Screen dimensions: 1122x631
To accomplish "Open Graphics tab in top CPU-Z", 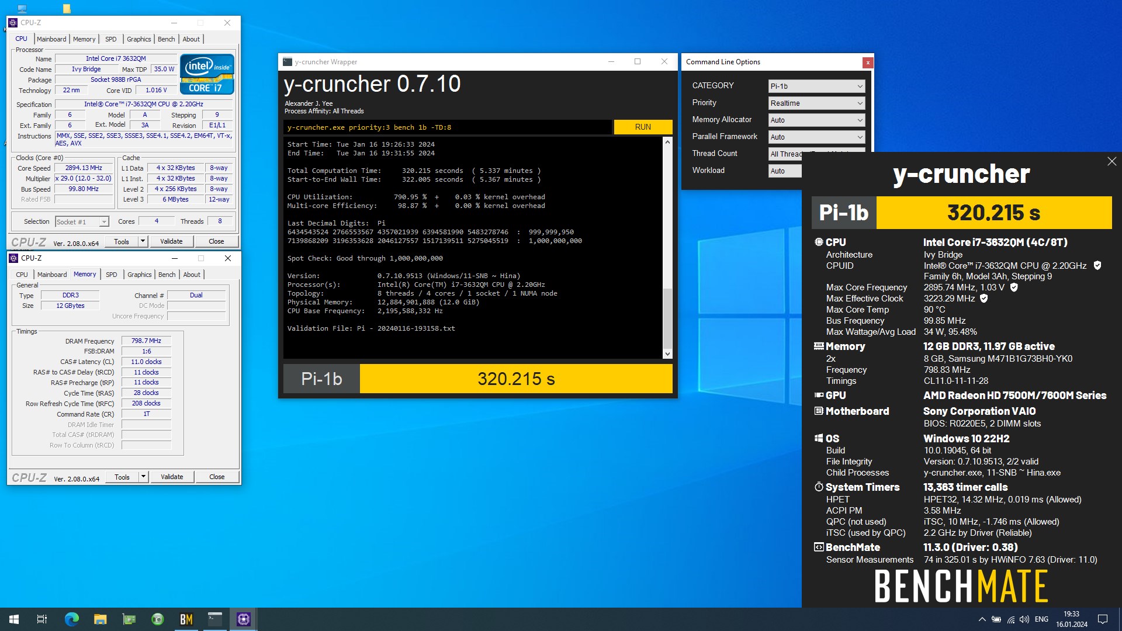I will pyautogui.click(x=139, y=39).
